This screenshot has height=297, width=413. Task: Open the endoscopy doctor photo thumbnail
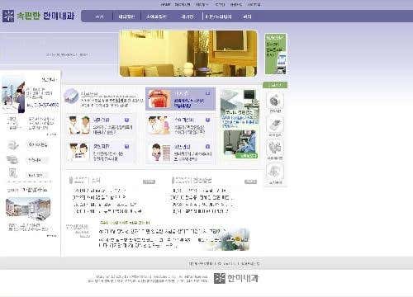tap(240, 144)
